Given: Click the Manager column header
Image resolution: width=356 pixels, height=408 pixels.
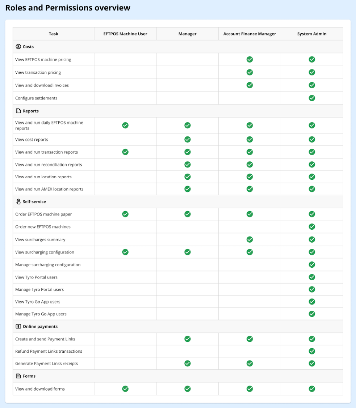Looking at the screenshot, I should pyautogui.click(x=187, y=34).
